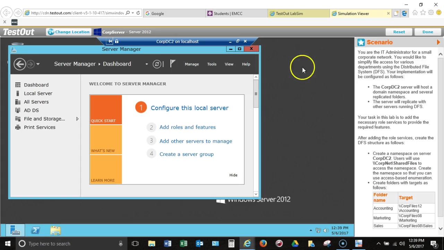Open browser Favorites star
This screenshot has height=250, width=444.
click(423, 13)
